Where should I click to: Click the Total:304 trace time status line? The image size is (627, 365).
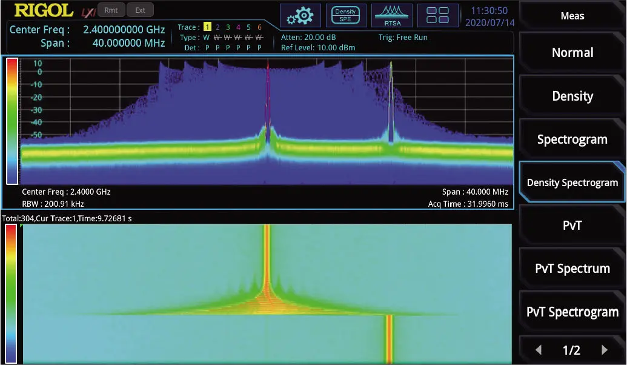(67, 218)
